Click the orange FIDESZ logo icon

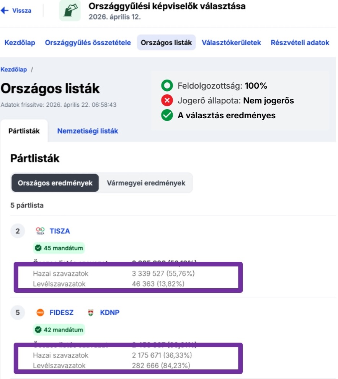coord(40,312)
